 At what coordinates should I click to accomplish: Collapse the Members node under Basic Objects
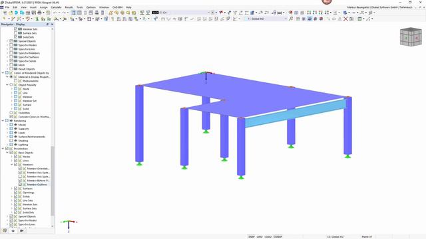(x=12, y=165)
